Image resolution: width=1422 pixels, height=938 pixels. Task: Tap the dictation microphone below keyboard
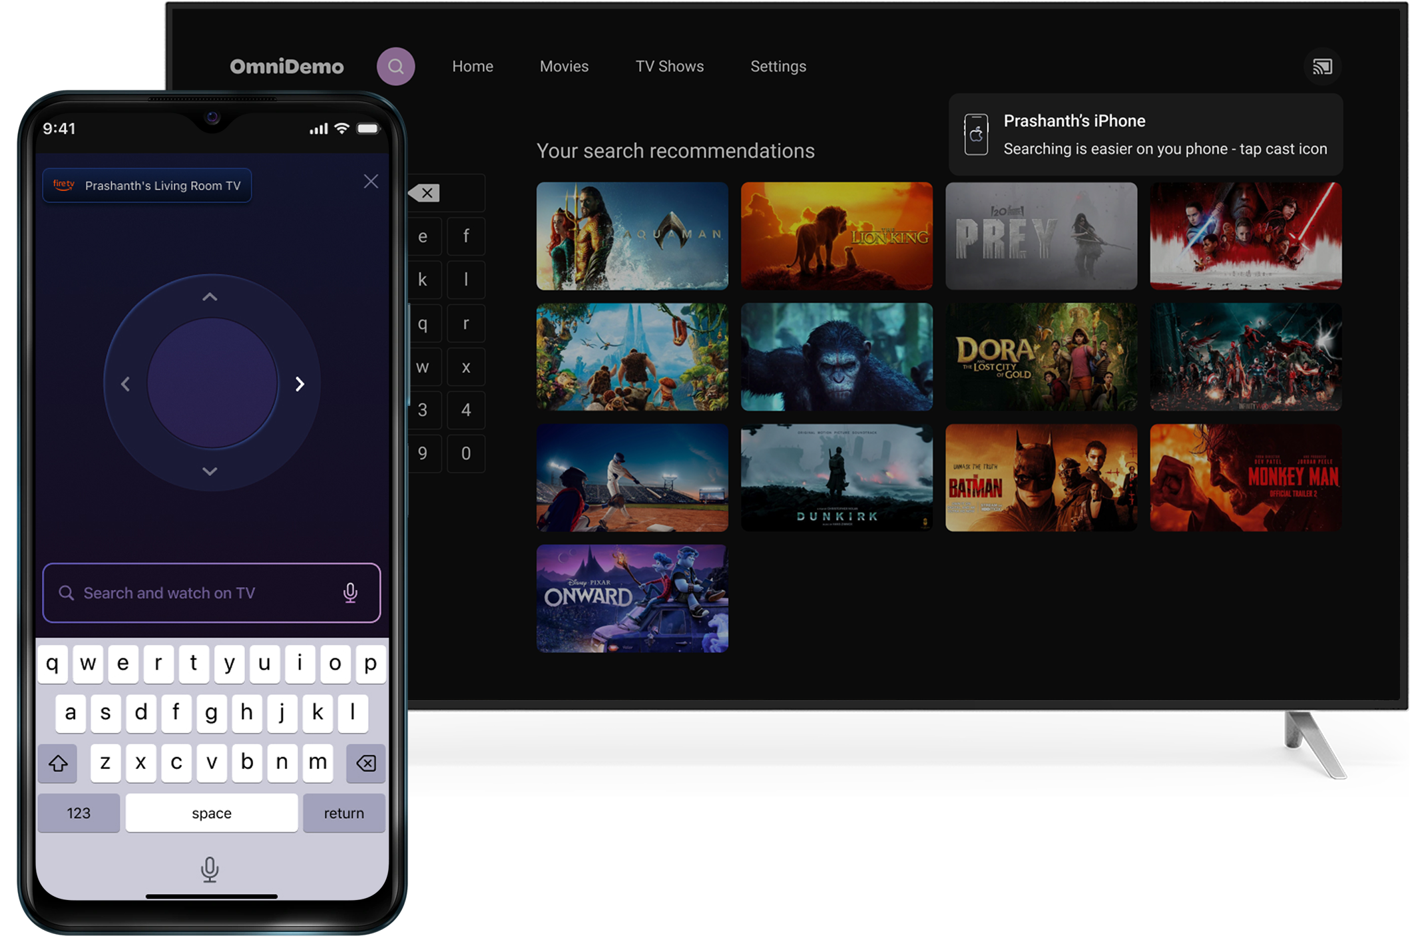[x=210, y=869]
